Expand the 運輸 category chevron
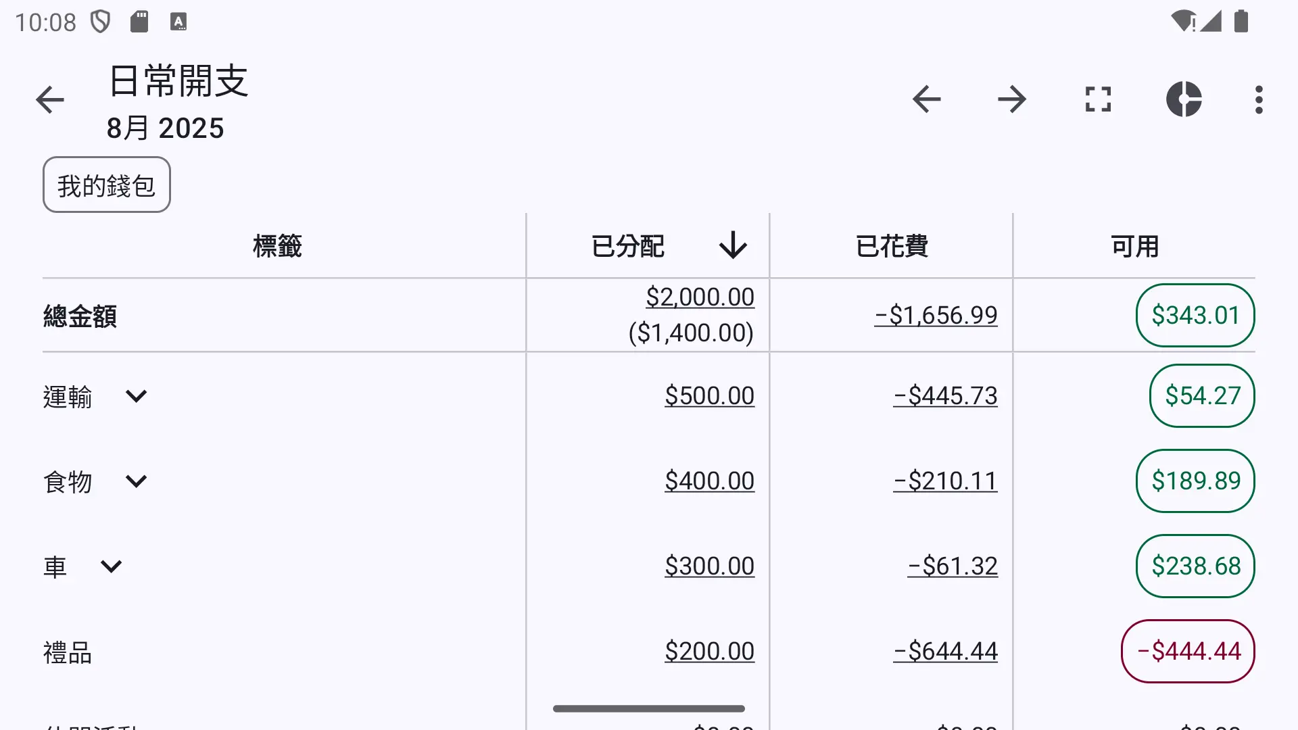1298x730 pixels. [136, 396]
